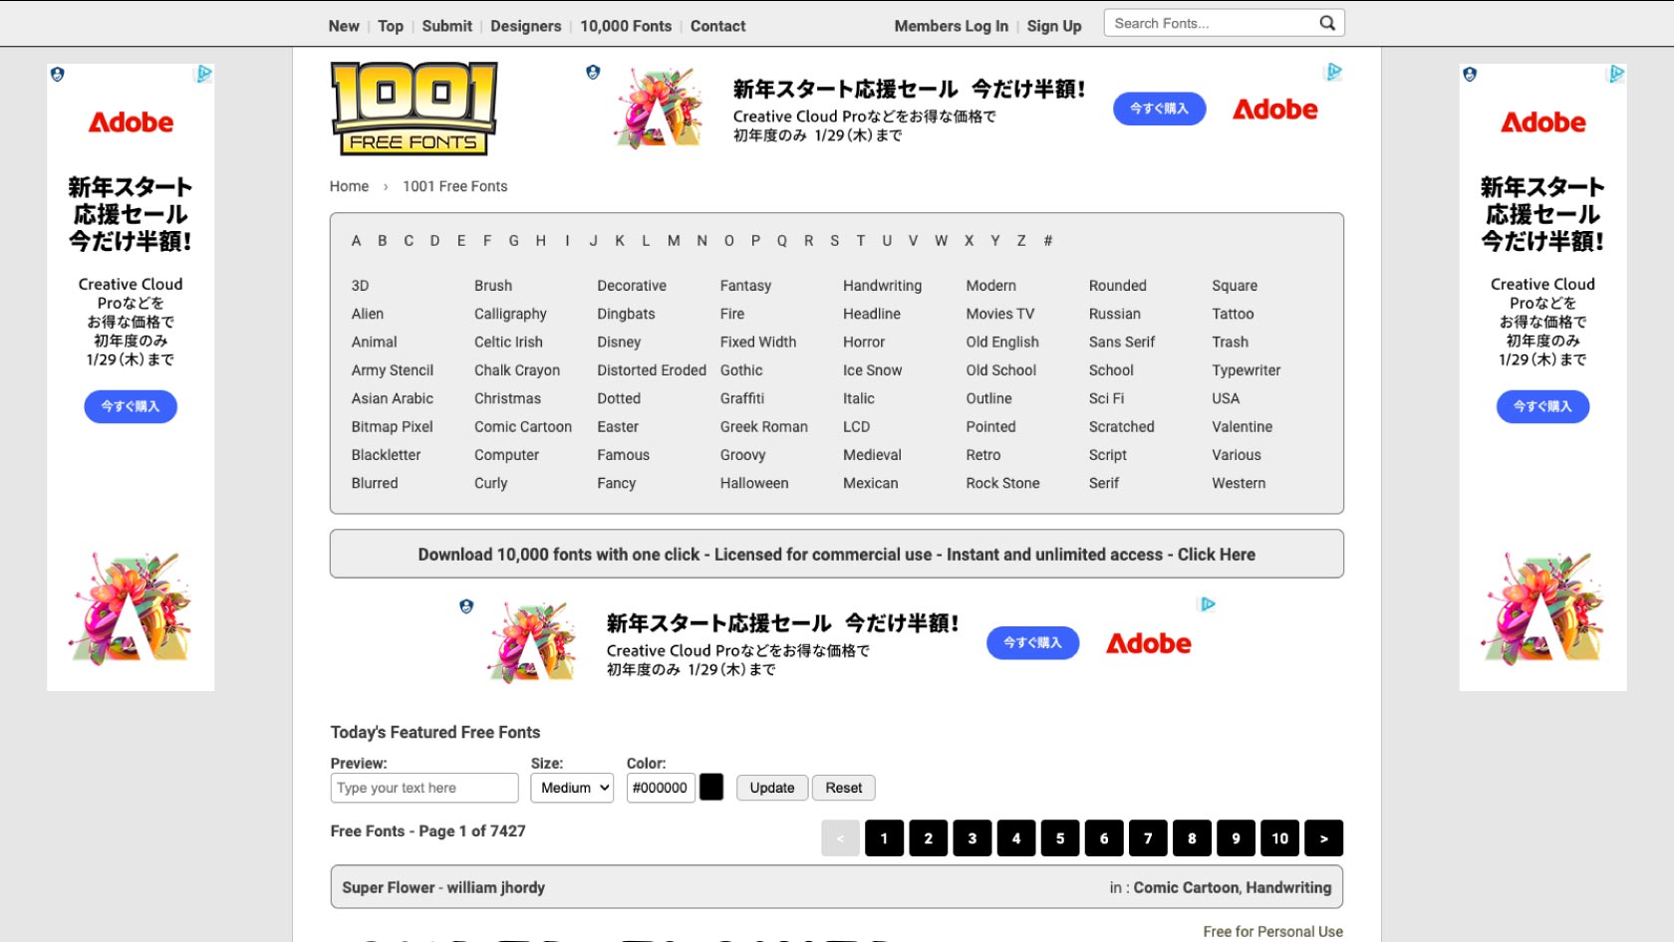This screenshot has height=942, width=1674.
Task: Click the AdChoices icon on top banner
Action: coord(1333,72)
